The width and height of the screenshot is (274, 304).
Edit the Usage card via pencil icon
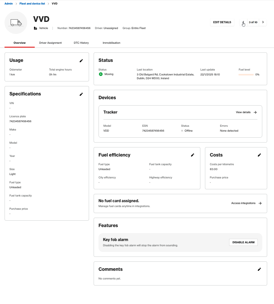[x=81, y=60]
